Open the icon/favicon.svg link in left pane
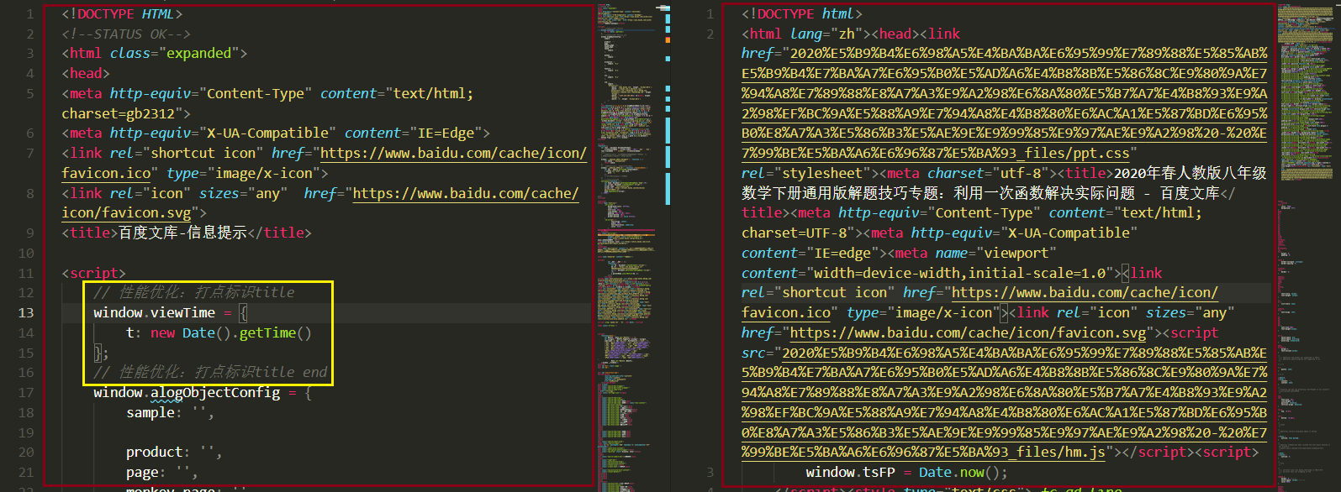Viewport: 1341px width, 492px height. point(126,212)
